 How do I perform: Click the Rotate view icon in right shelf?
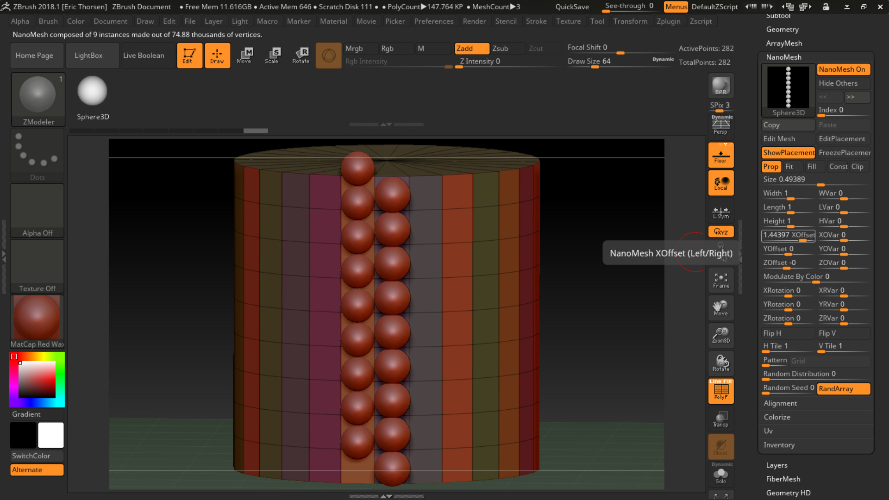[x=720, y=363]
